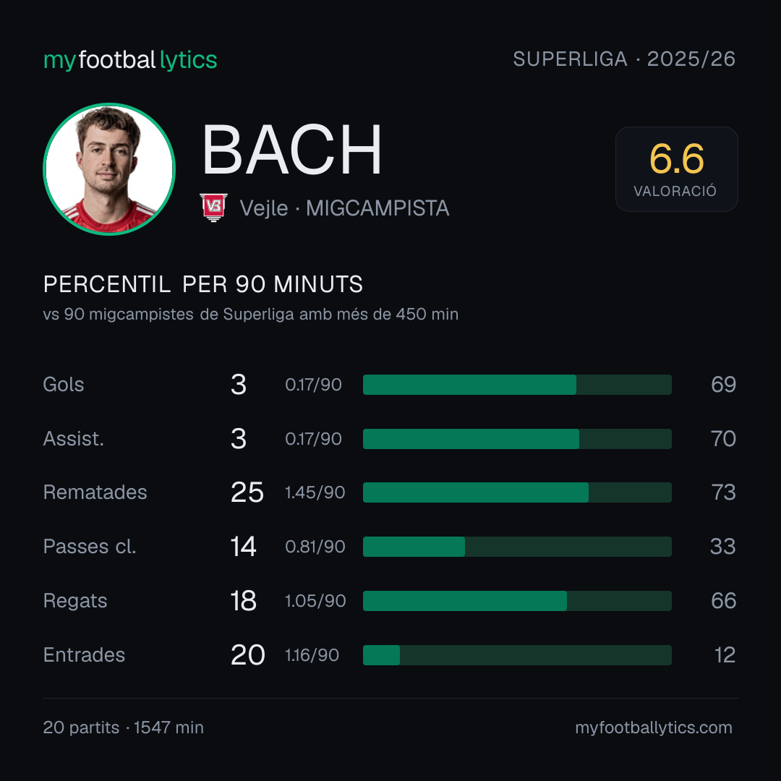The height and width of the screenshot is (781, 781).
Task: Click the 1.05/90 Regats rate
Action: click(315, 601)
